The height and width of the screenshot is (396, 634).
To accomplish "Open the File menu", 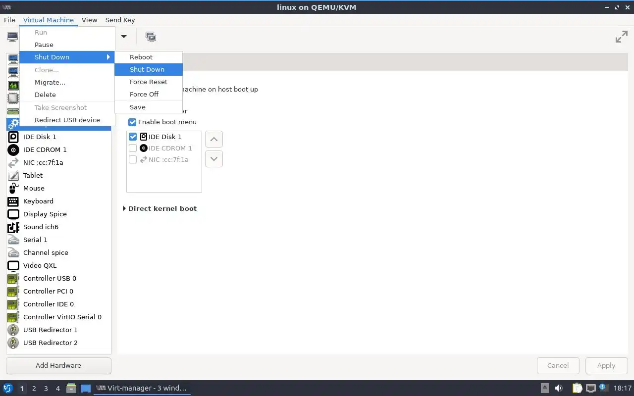I will point(9,20).
